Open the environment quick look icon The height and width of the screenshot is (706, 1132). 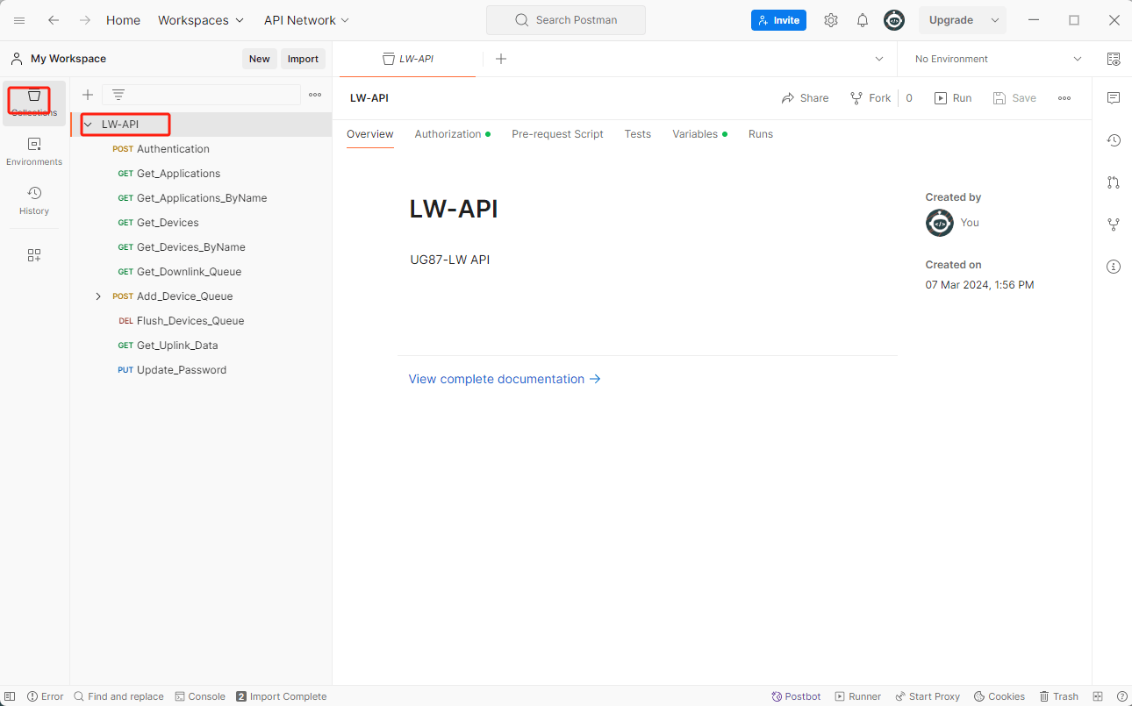[1114, 59]
